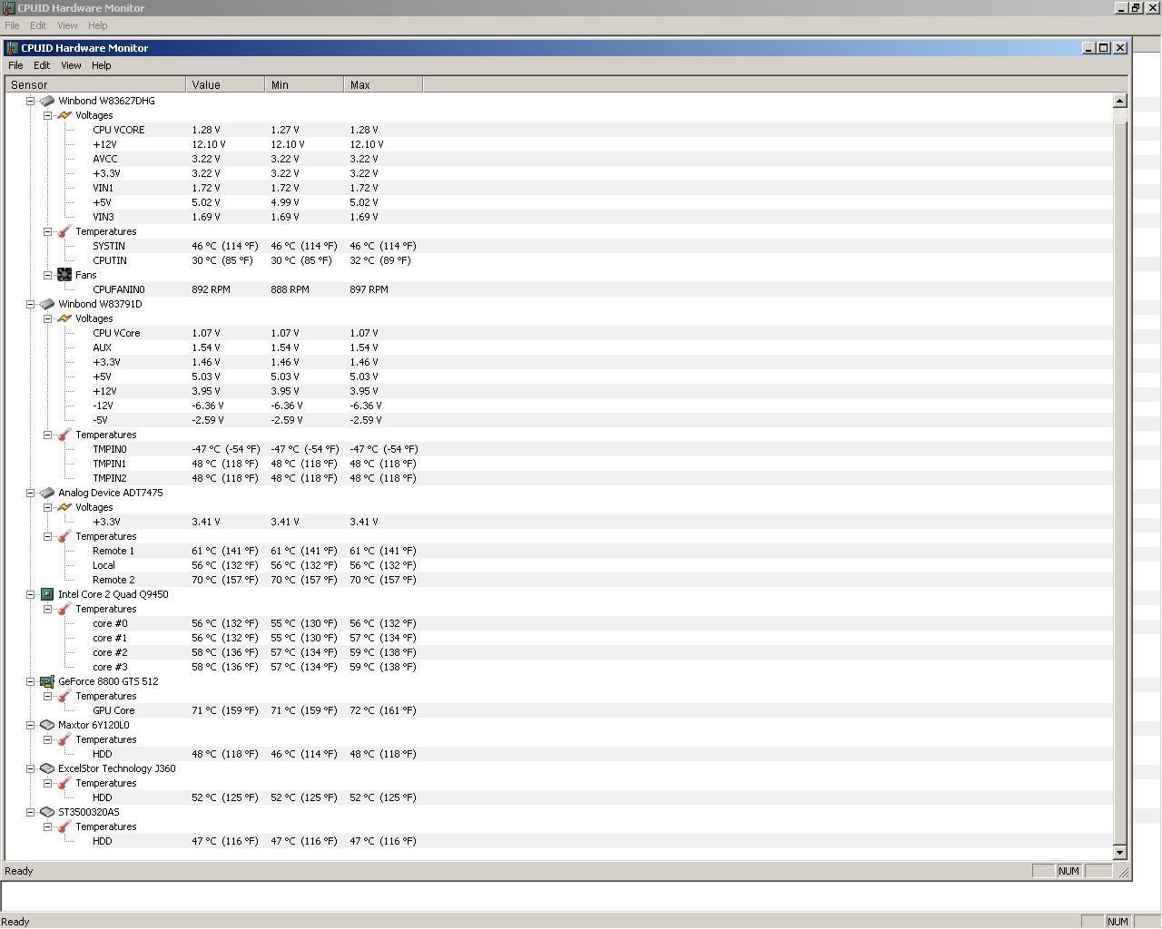Select the Local temperature row

pyautogui.click(x=559, y=565)
